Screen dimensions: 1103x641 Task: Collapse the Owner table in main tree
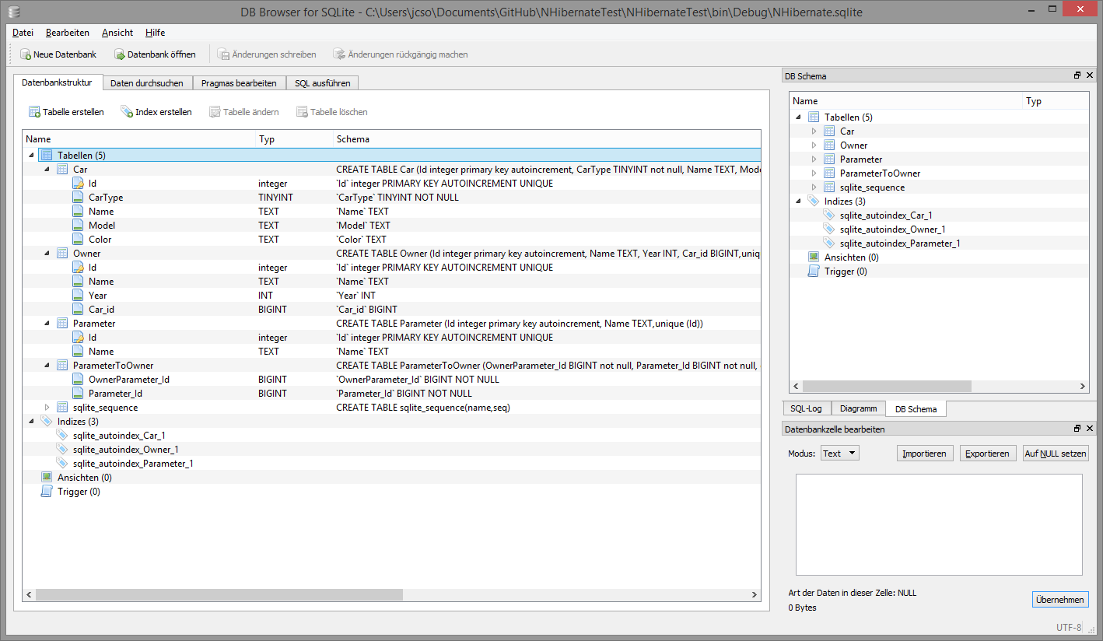47,254
